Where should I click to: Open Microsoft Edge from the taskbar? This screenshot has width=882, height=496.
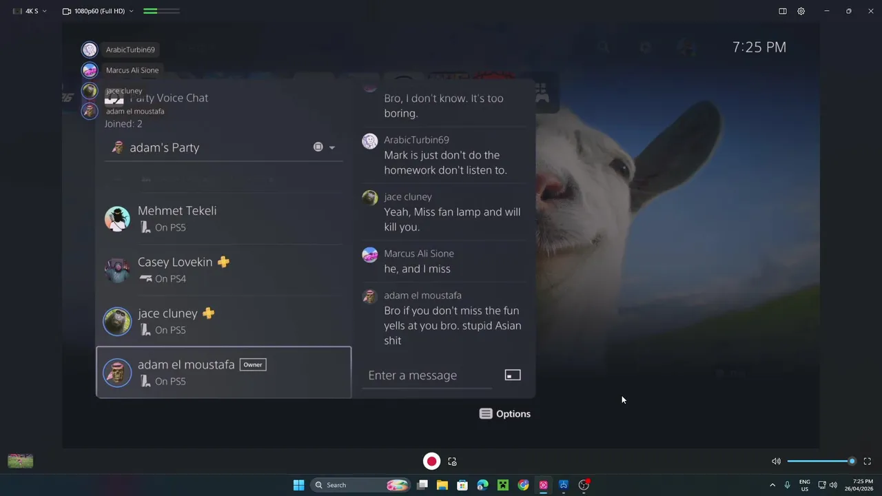coord(483,485)
